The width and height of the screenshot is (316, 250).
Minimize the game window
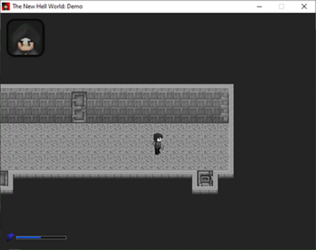click(259, 6)
